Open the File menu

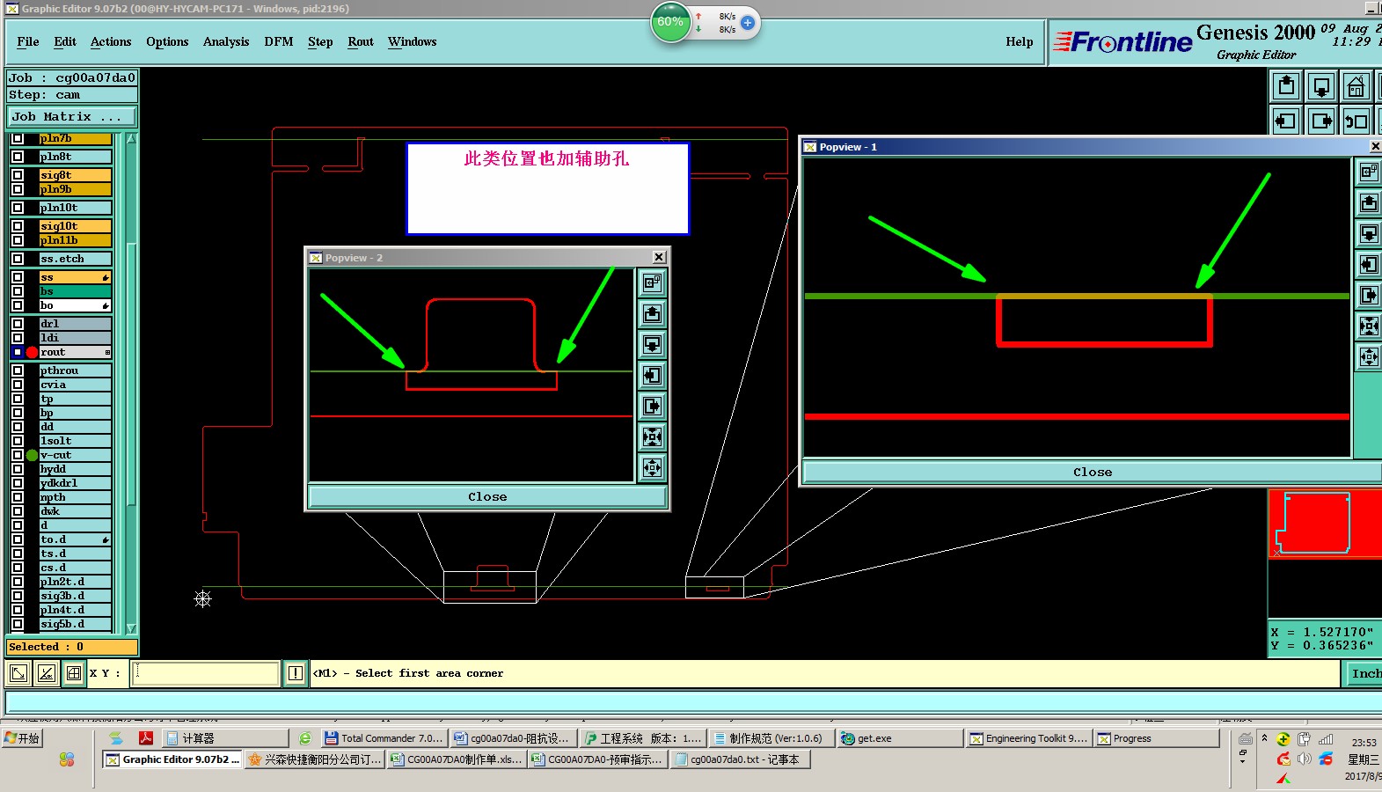pos(28,41)
